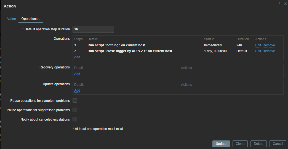Close the Action dialog
Image resolution: width=288 pixels, height=149 pixels.
285,4
